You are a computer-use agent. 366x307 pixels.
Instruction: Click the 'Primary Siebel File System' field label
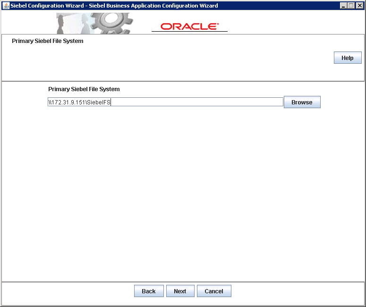click(84, 89)
